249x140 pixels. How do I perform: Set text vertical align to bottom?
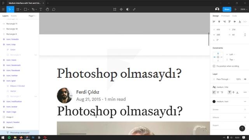pyautogui.click(x=237, y=92)
